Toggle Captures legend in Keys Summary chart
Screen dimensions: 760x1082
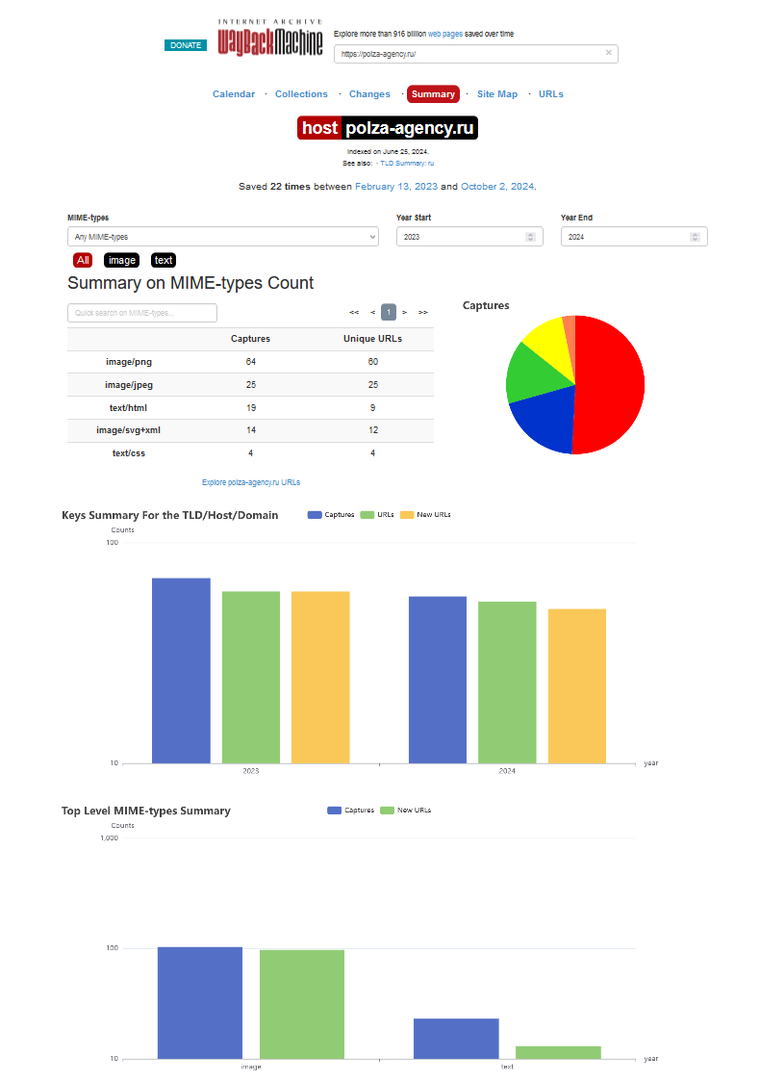[x=331, y=515]
